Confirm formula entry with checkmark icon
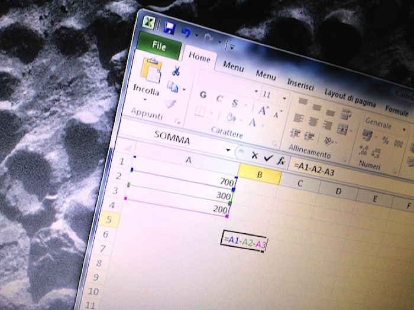The image size is (414, 310). [269, 158]
